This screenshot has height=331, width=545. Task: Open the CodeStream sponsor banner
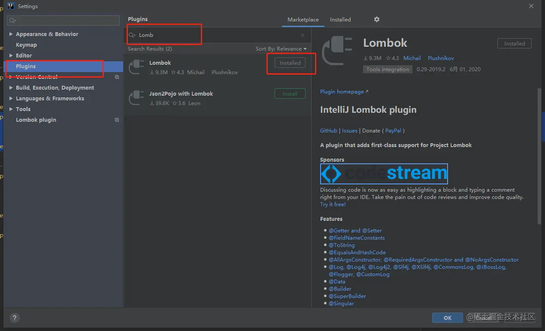(384, 174)
